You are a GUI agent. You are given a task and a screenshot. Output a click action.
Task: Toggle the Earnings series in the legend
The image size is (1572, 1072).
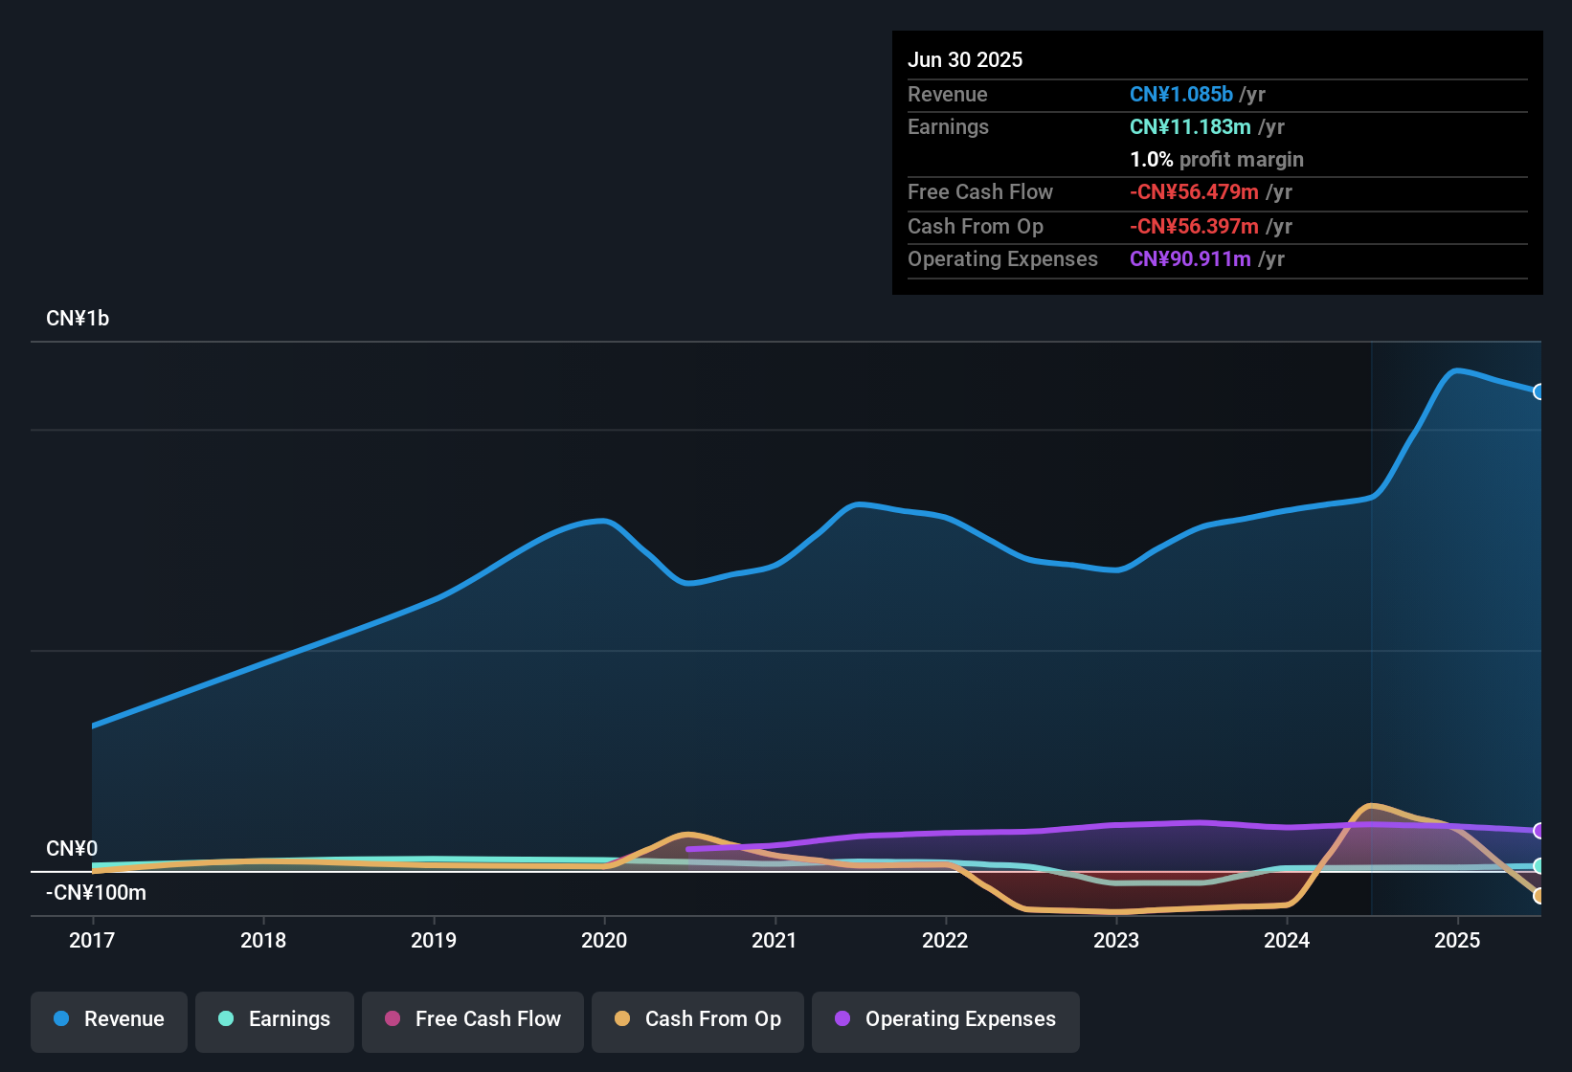[275, 1019]
